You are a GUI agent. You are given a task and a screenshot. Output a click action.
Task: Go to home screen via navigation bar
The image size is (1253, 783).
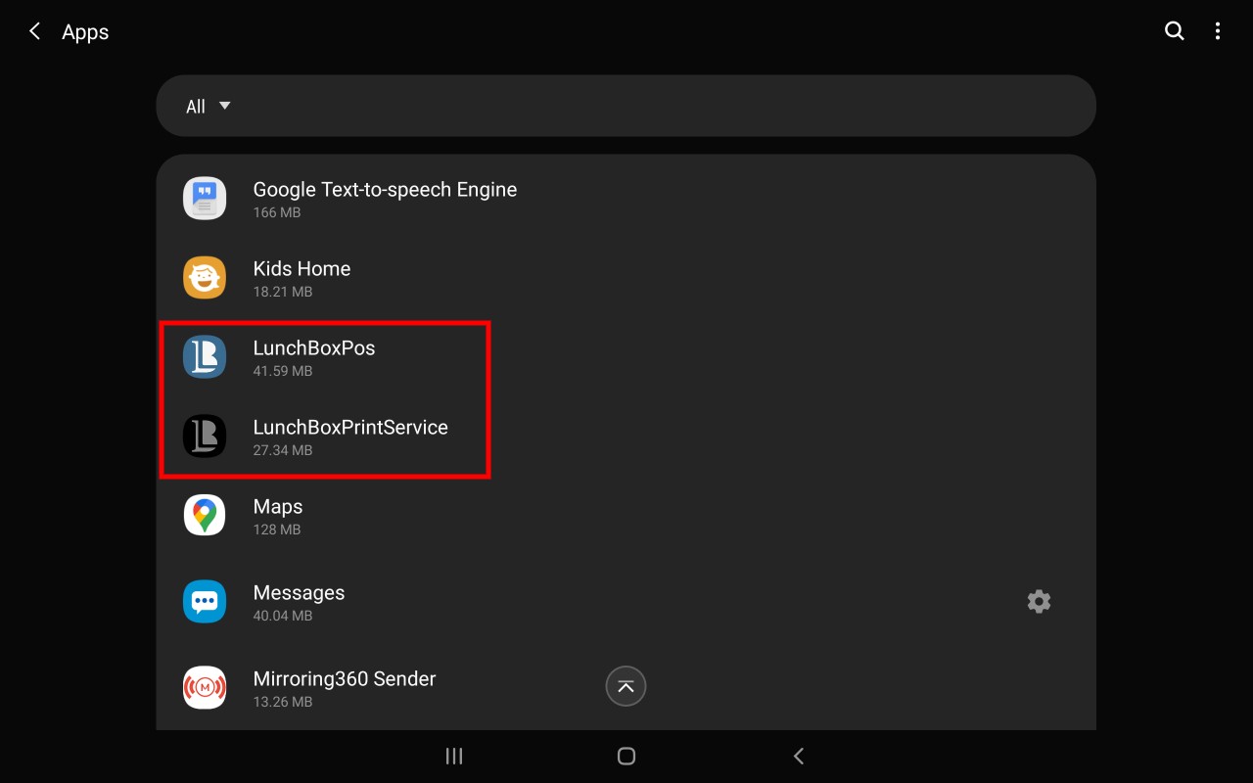(626, 756)
